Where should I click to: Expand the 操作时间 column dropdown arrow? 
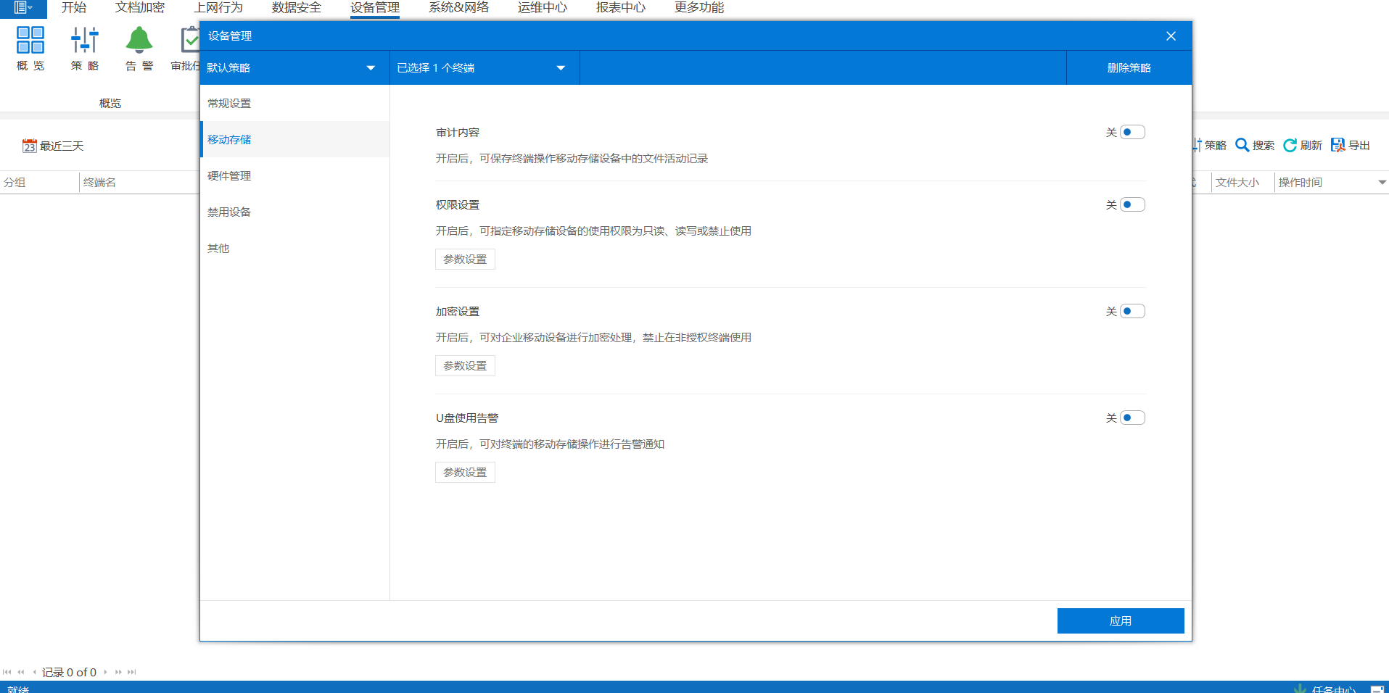point(1382,183)
